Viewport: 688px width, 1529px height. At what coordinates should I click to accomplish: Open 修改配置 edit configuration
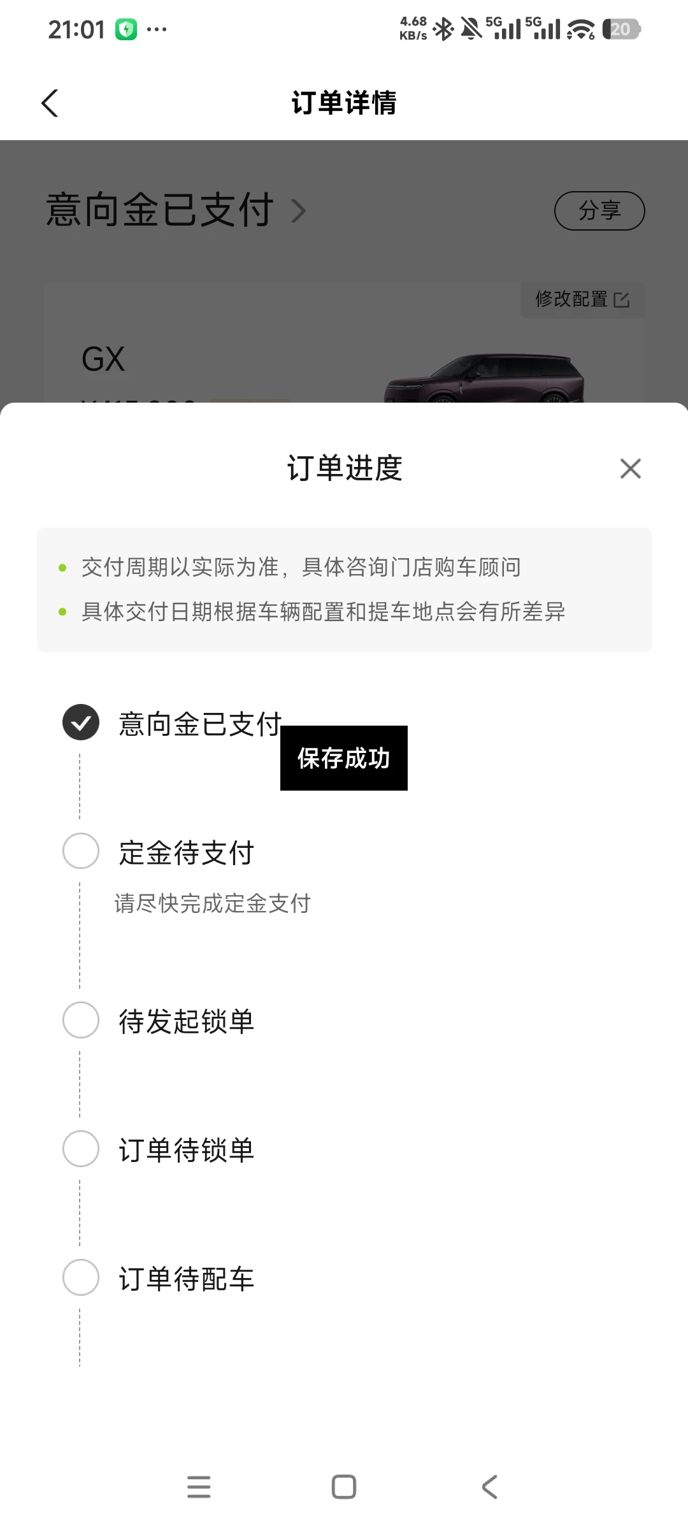(x=572, y=299)
